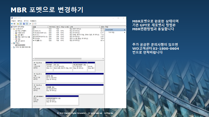Select Computer Management (Local) root node
The image size is (209, 117).
(x=18, y=27)
